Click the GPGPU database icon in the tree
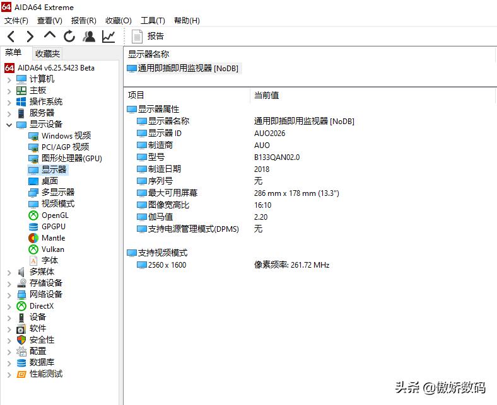 coord(33,227)
